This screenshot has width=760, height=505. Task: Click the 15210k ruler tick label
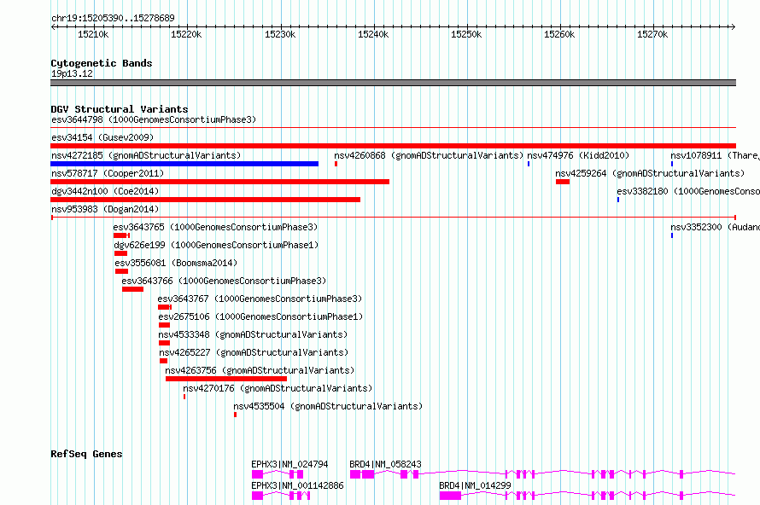tap(93, 34)
